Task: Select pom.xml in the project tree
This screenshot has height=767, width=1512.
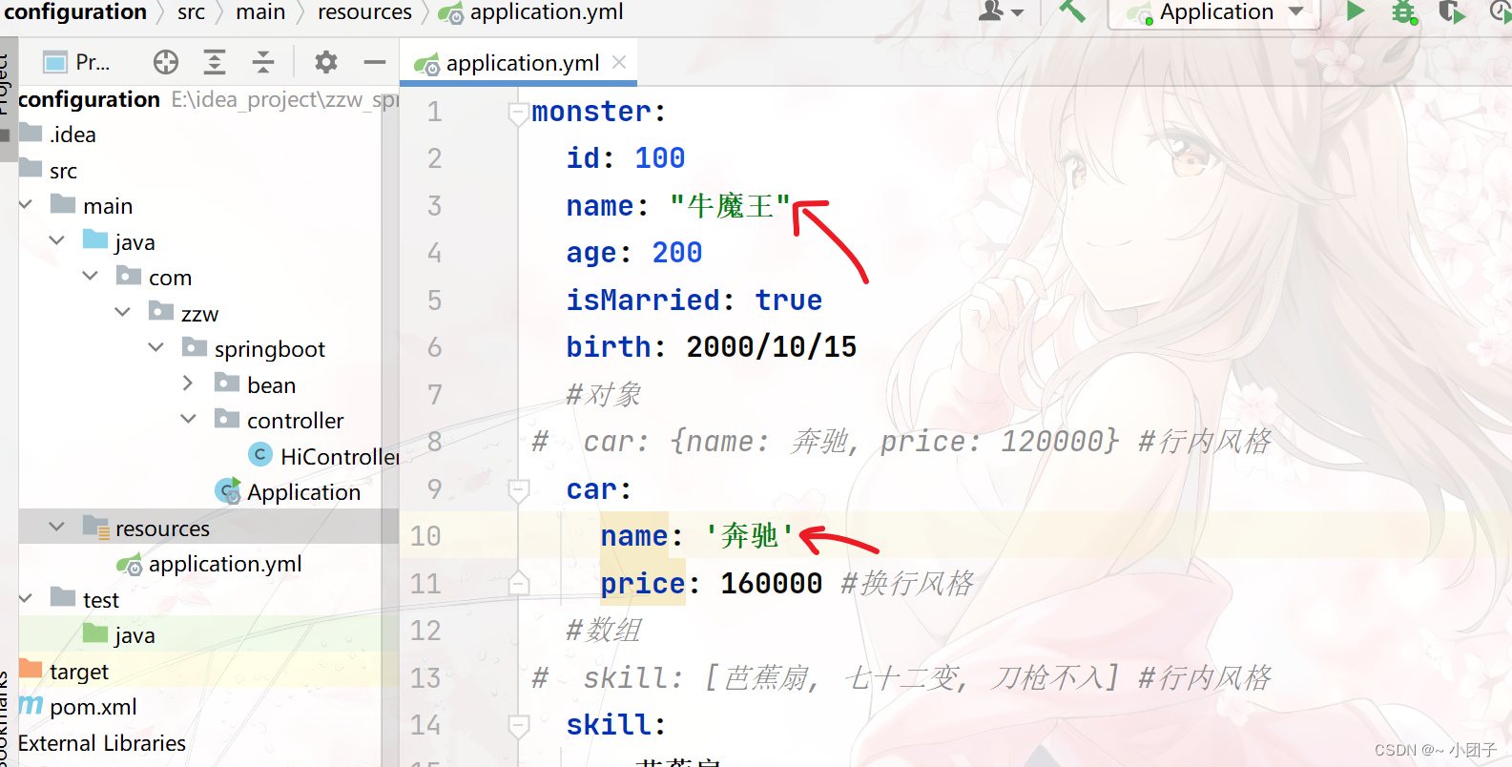Action: pyautogui.click(x=93, y=707)
